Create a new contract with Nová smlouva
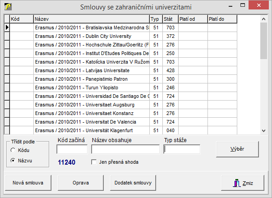Image resolution: width=272 pixels, height=198 pixels. coord(28,183)
